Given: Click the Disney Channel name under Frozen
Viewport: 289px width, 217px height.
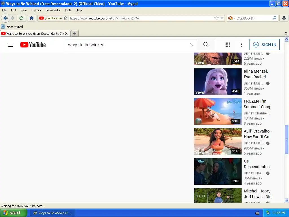Looking at the screenshot, I should [x=257, y=113].
